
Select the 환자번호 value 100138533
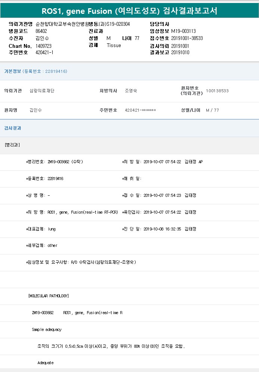pos(217,91)
